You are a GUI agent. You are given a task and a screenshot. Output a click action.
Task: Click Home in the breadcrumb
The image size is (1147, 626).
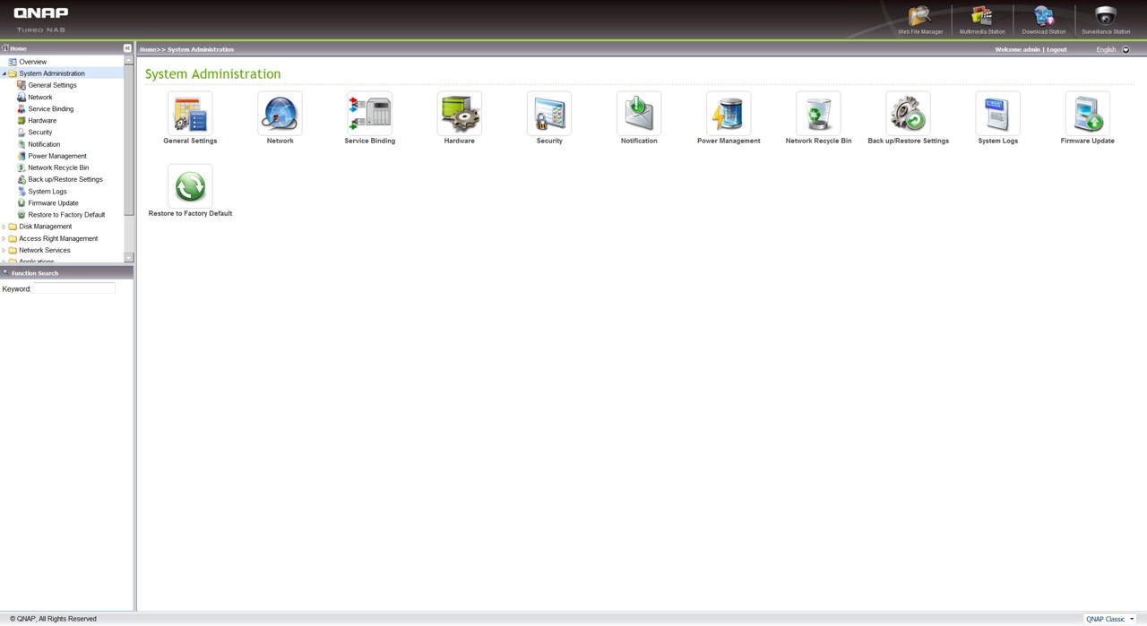coord(147,49)
